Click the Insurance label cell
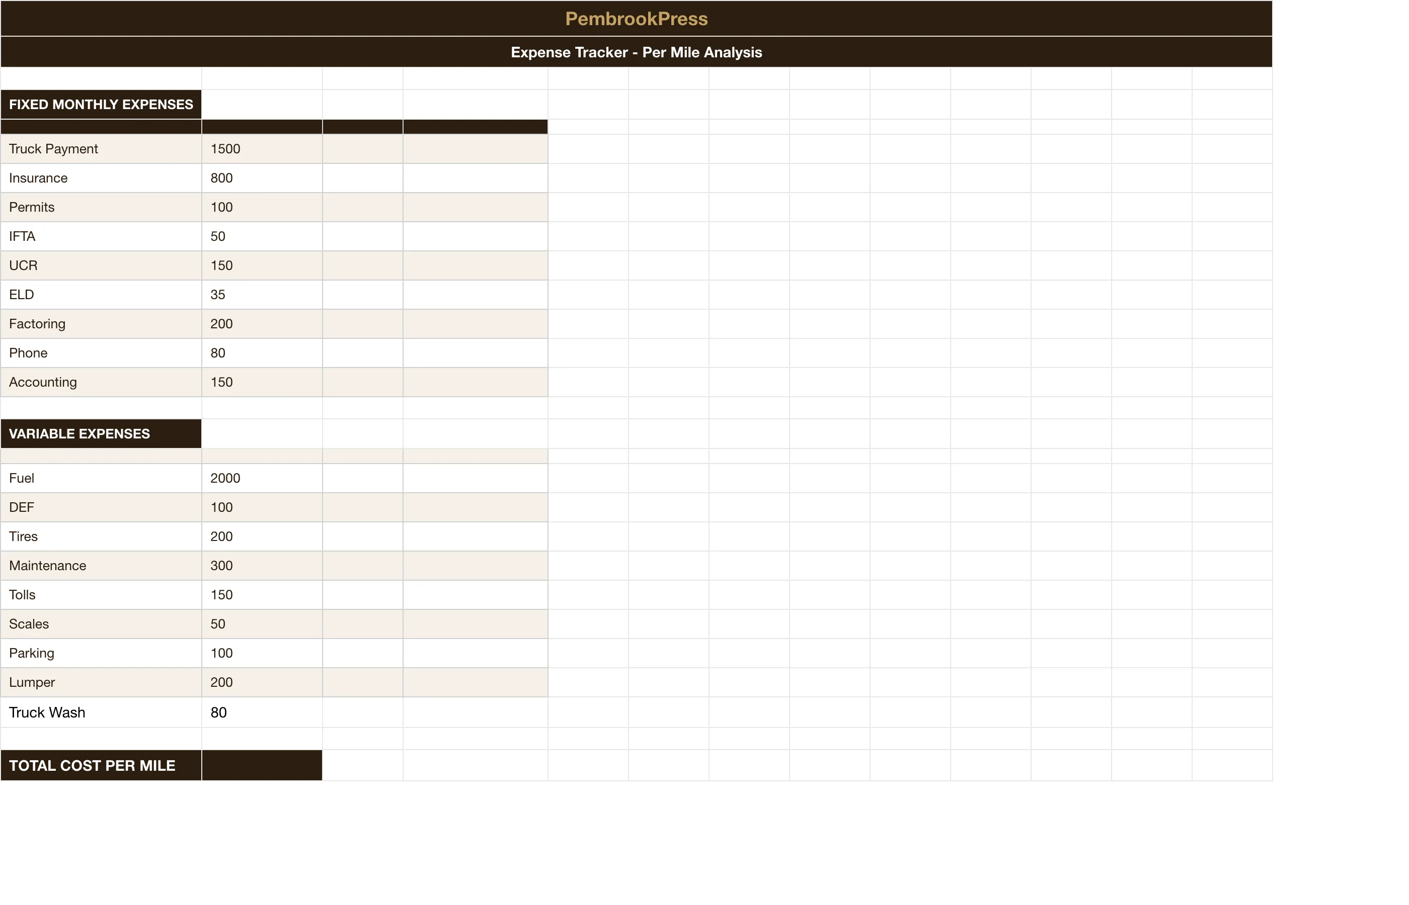The width and height of the screenshot is (1409, 905). click(101, 178)
